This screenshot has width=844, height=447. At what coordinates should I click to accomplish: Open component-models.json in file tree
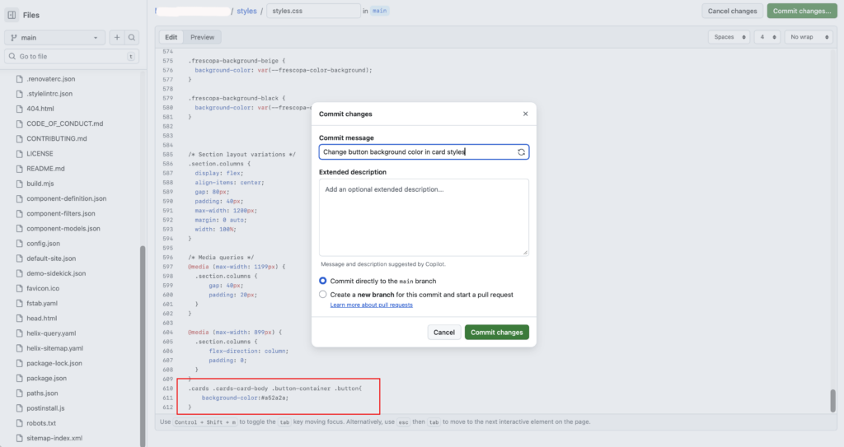coord(63,229)
